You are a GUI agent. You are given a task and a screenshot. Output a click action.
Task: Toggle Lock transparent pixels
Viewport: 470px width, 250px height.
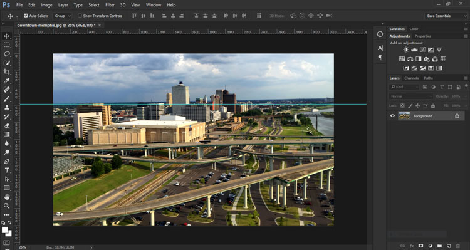(402, 106)
